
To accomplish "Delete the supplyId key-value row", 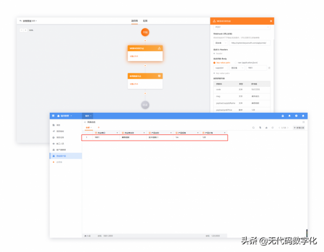I will (269, 68).
